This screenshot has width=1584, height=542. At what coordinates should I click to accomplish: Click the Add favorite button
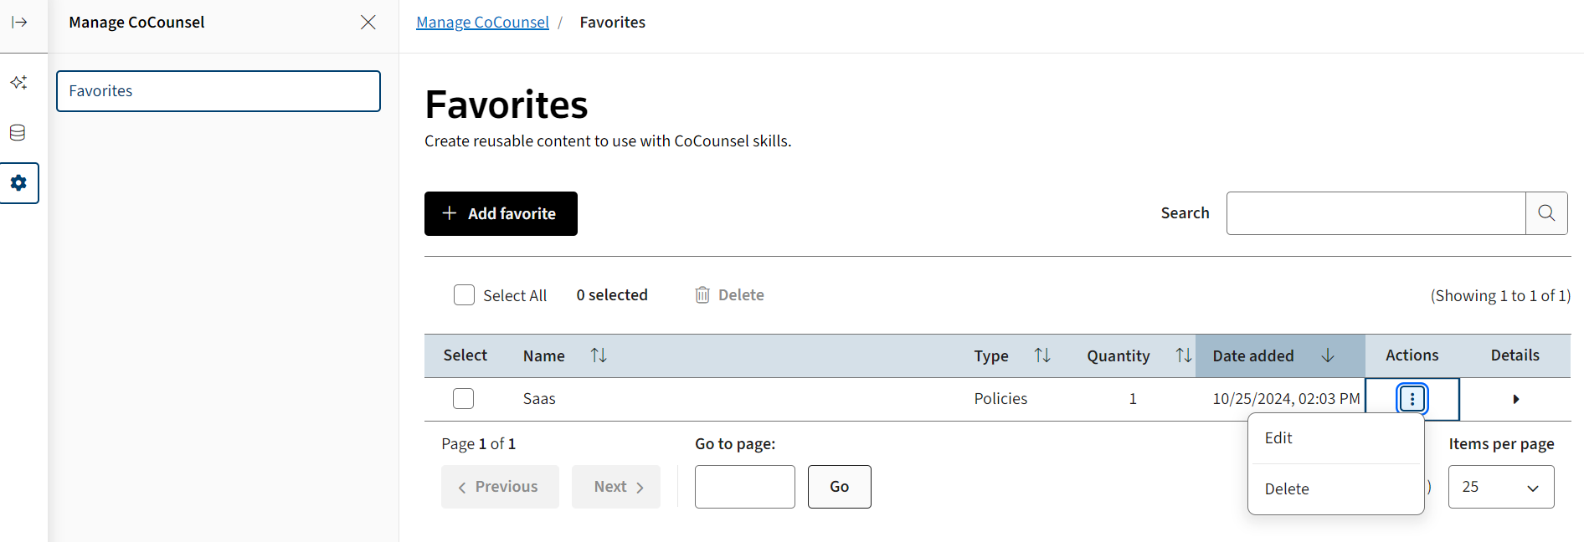[x=501, y=214]
